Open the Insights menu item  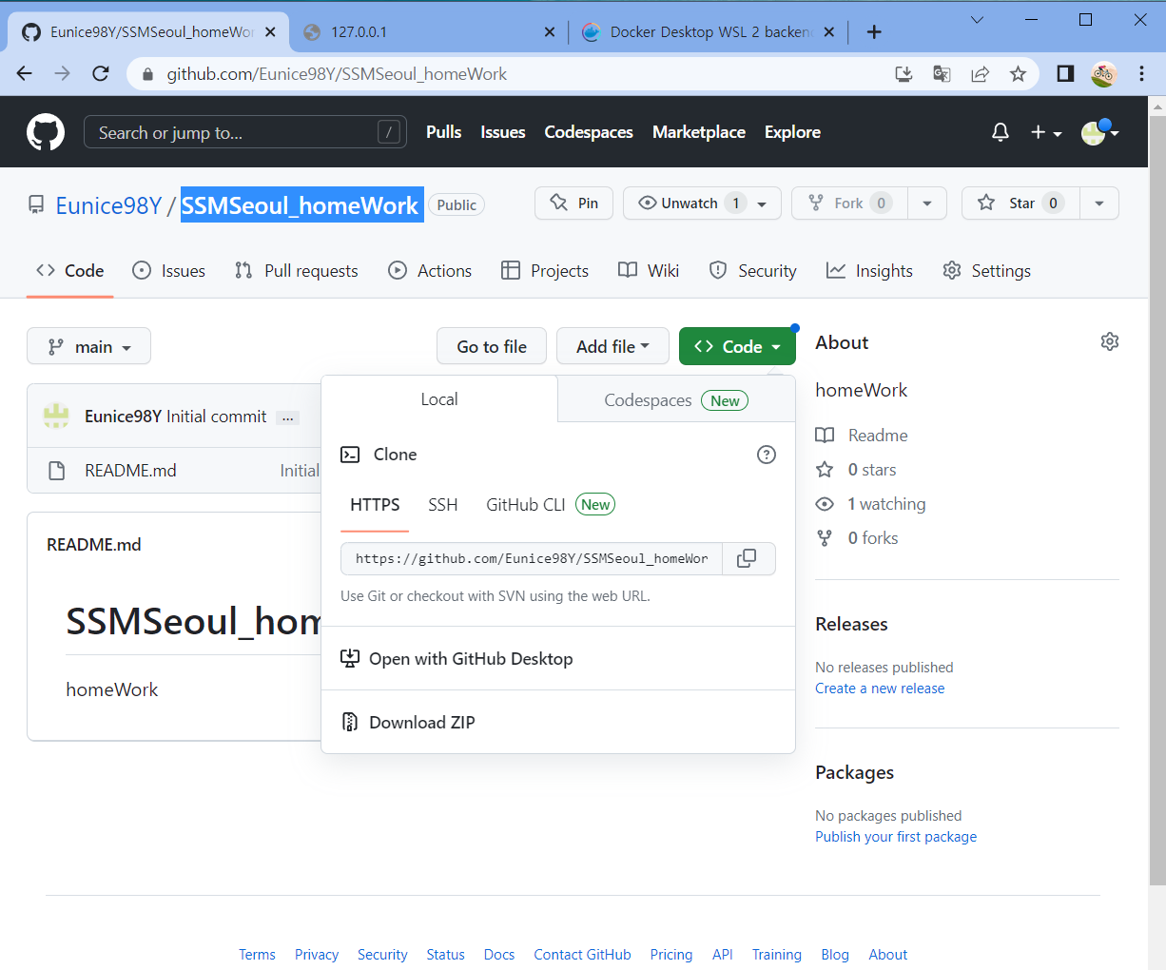[x=869, y=271]
